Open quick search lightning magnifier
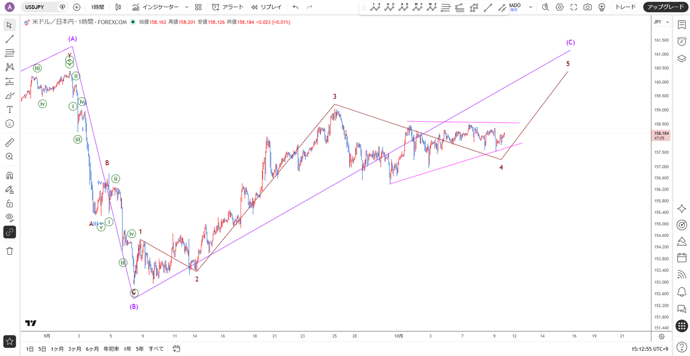 point(545,7)
